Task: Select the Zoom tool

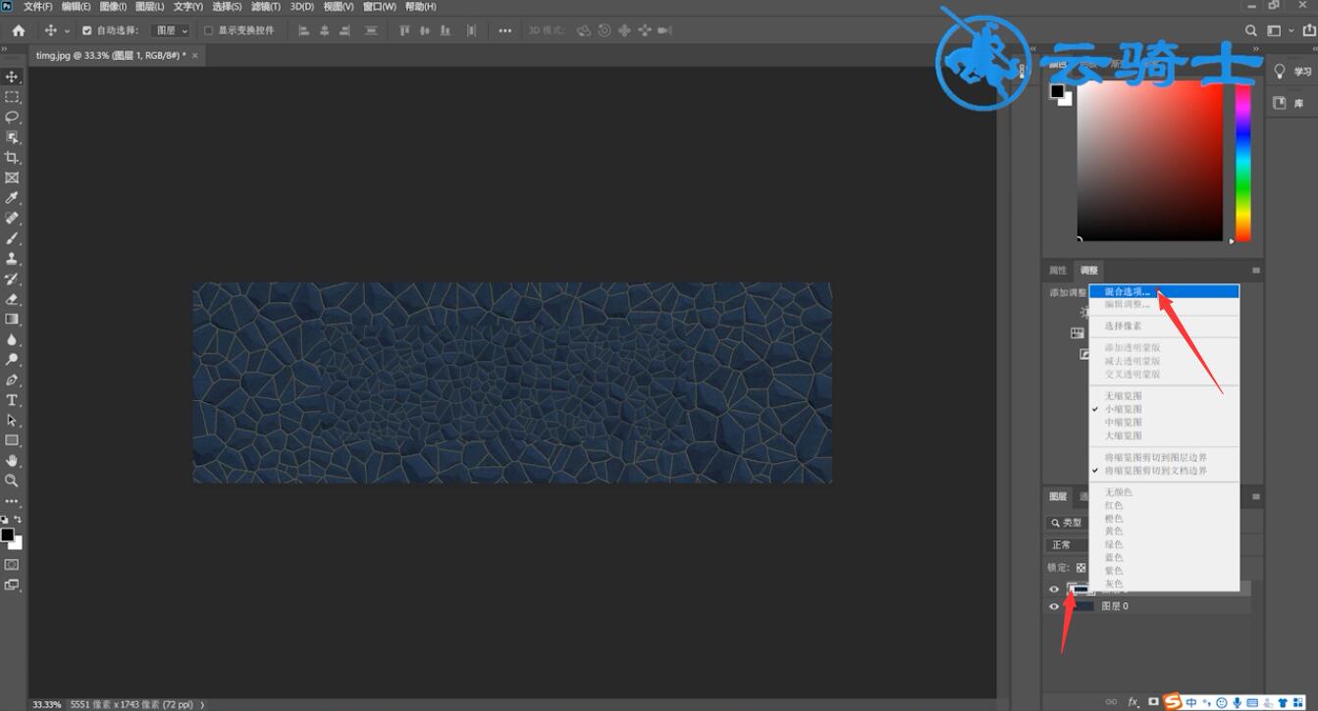Action: coord(12,481)
